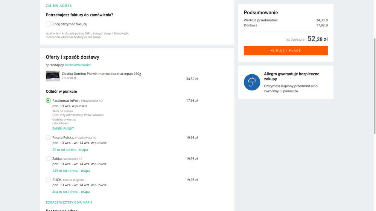This screenshot has height=211, width=376.
Task: Click 'ZOBACZ WSZYSTKIE NA MAPIE' link
Action: 69,202
